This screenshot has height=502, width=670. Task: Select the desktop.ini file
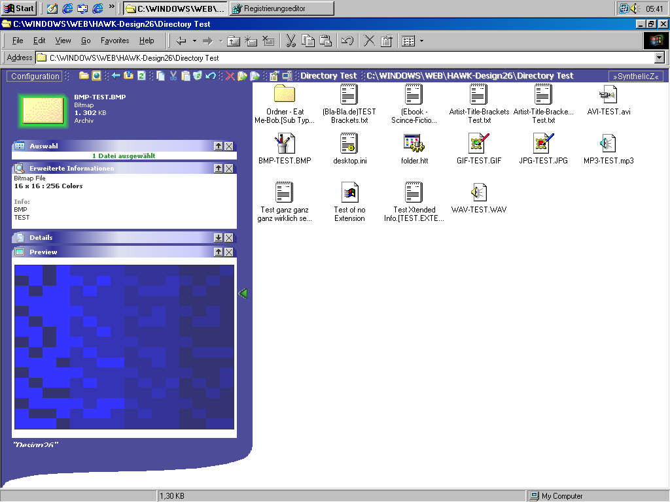[x=349, y=150]
